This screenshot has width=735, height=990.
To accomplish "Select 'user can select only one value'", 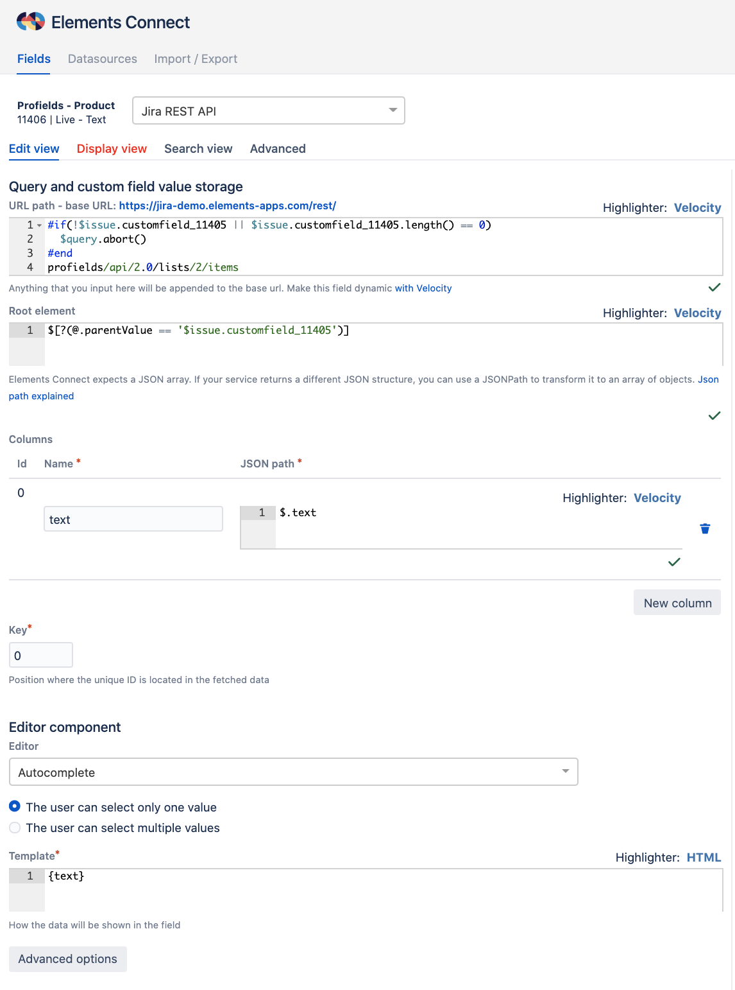I will tap(15, 806).
